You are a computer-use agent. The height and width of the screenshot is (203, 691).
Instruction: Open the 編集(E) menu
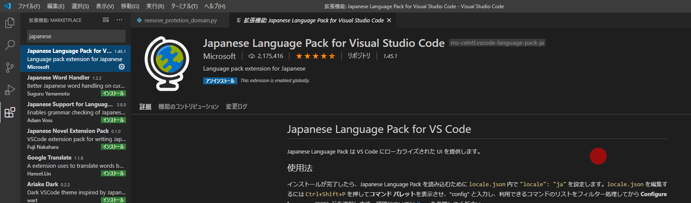pyautogui.click(x=56, y=6)
